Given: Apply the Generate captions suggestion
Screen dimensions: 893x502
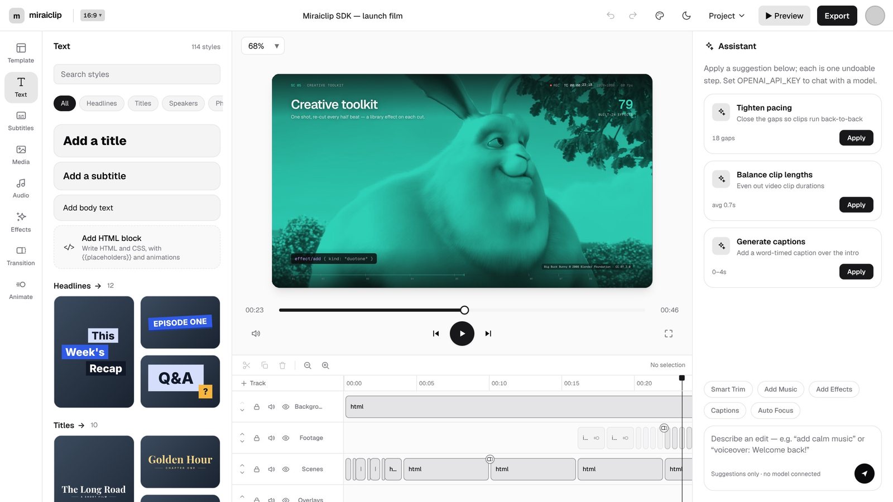Looking at the screenshot, I should point(856,272).
